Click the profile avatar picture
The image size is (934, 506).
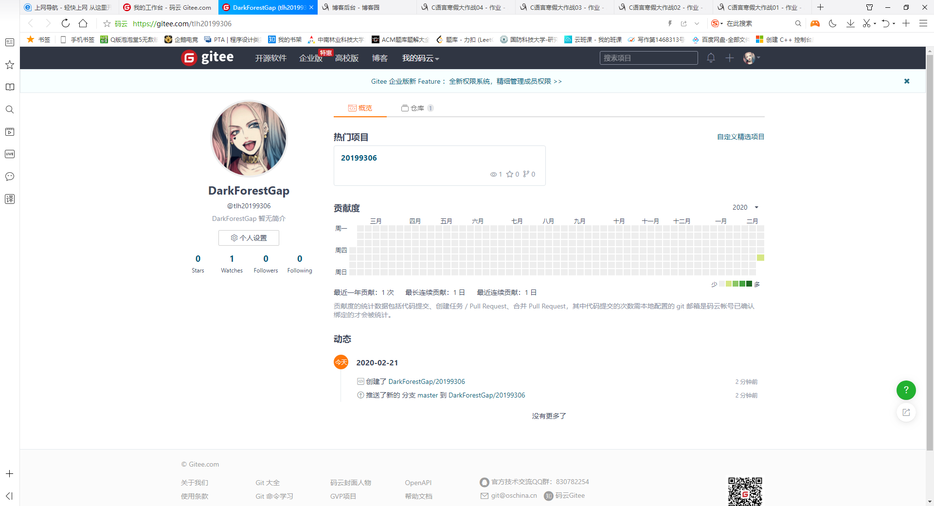(x=249, y=139)
